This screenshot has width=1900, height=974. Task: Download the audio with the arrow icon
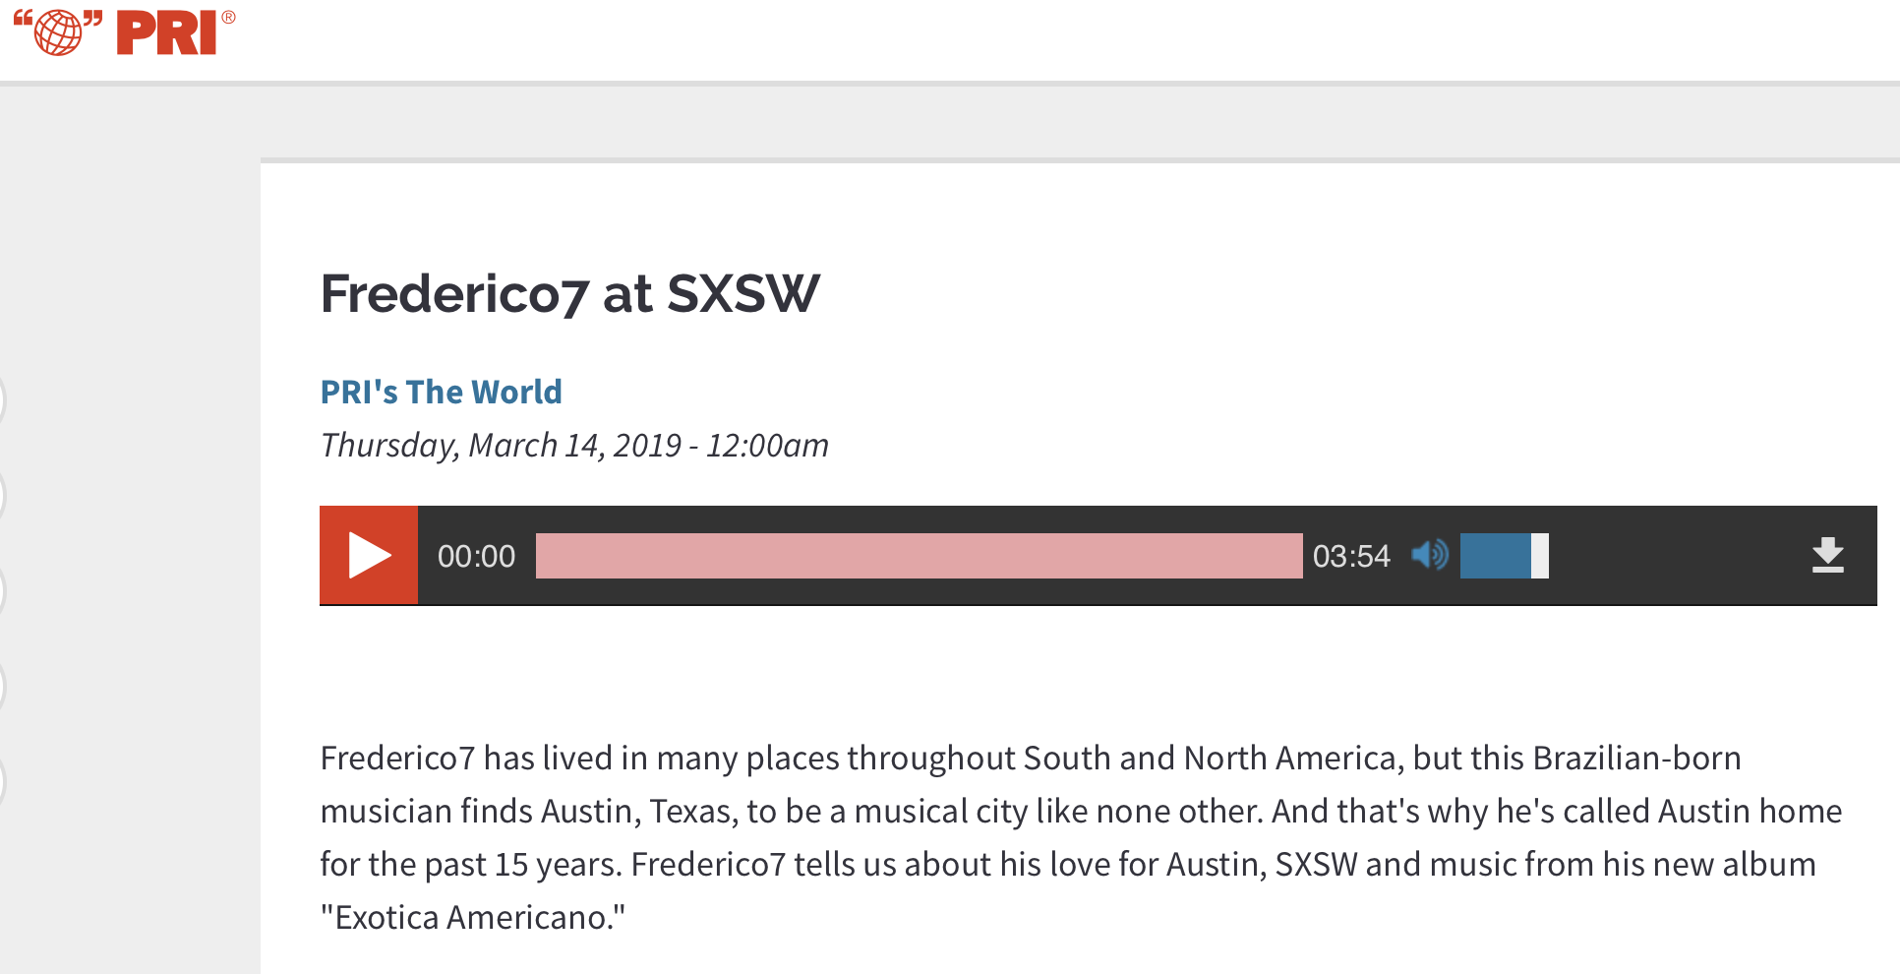point(1827,555)
